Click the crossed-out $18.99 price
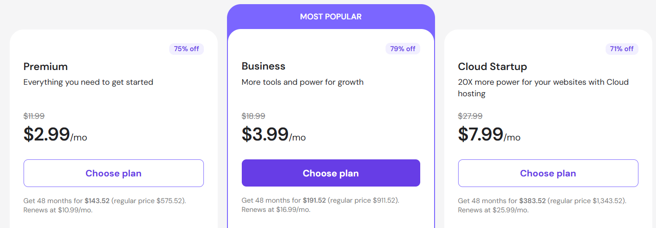 (253, 117)
